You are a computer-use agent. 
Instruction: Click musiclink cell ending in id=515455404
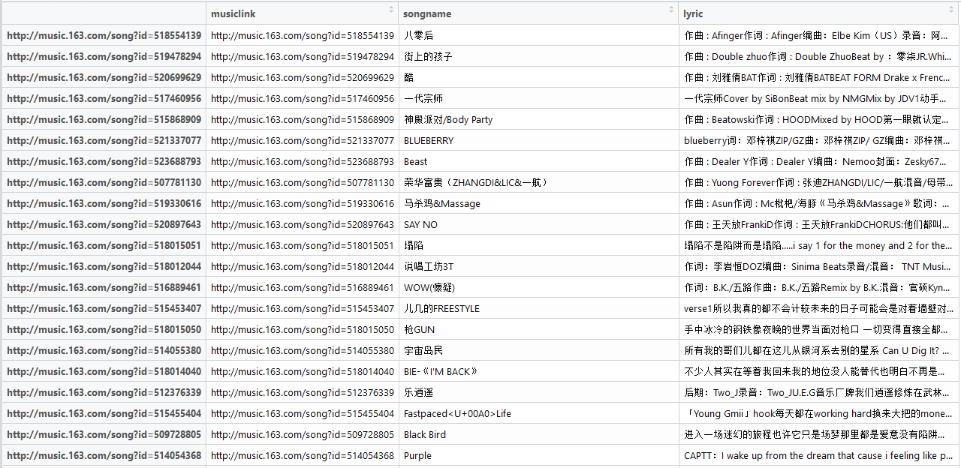[303, 413]
